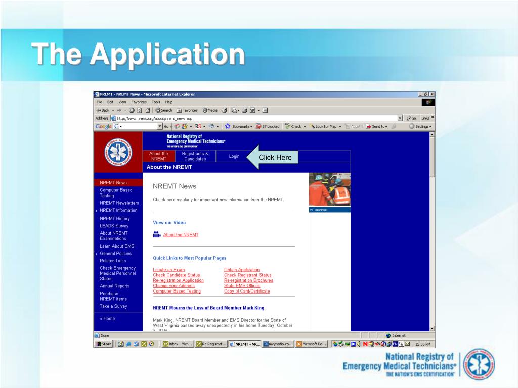Screen dimensions: 518x388
Task: Open the File menu
Action: click(100, 102)
